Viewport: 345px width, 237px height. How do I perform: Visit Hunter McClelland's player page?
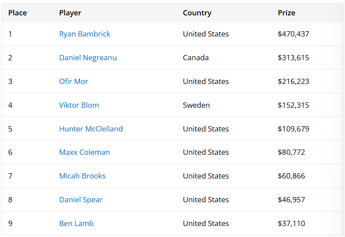pos(91,129)
